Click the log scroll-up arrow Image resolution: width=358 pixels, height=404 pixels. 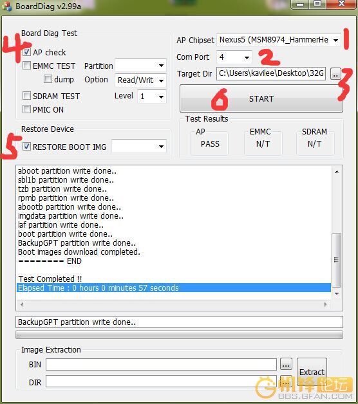pos(337,172)
